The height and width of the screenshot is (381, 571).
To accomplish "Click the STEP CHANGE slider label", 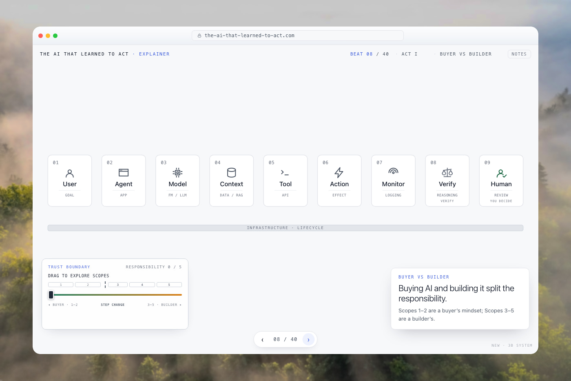I will click(113, 305).
